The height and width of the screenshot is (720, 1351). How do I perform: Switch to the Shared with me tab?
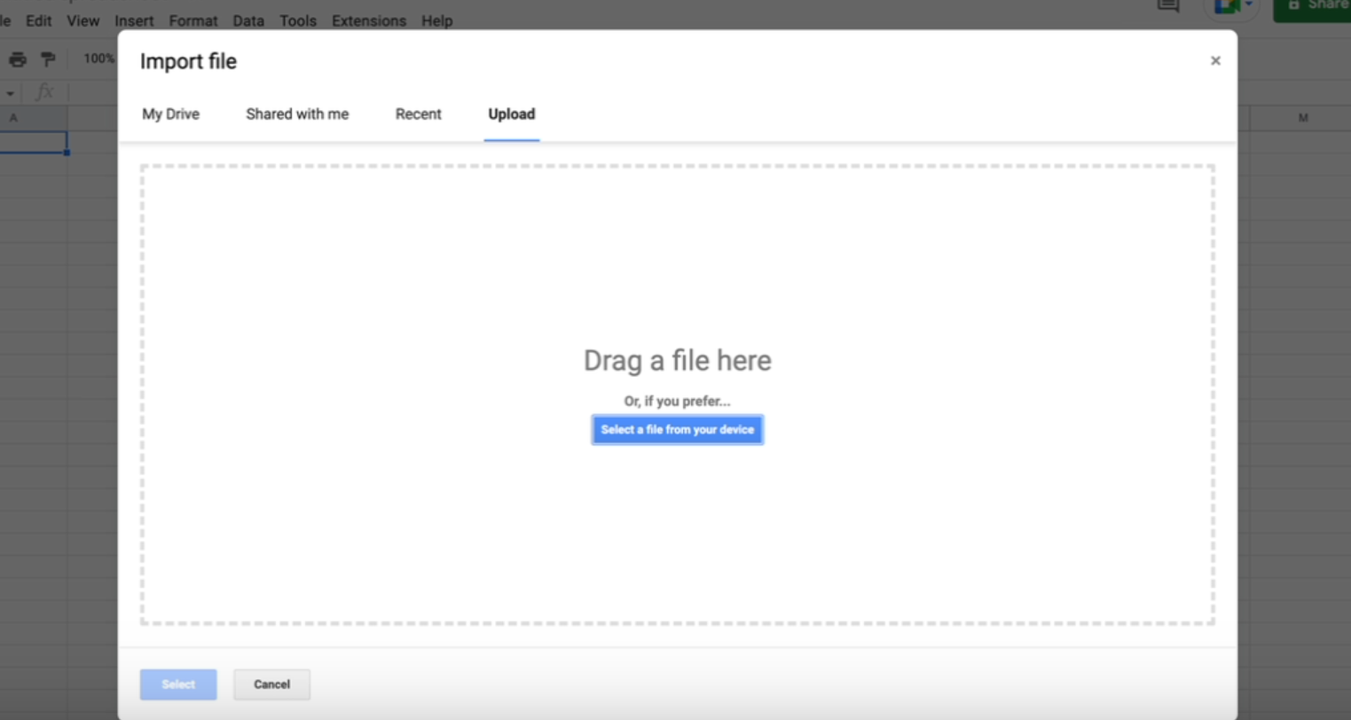[x=297, y=113]
